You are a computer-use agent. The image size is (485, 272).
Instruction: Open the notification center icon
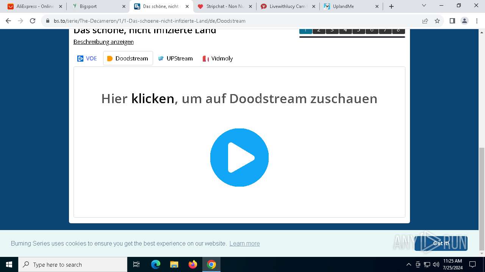472,264
